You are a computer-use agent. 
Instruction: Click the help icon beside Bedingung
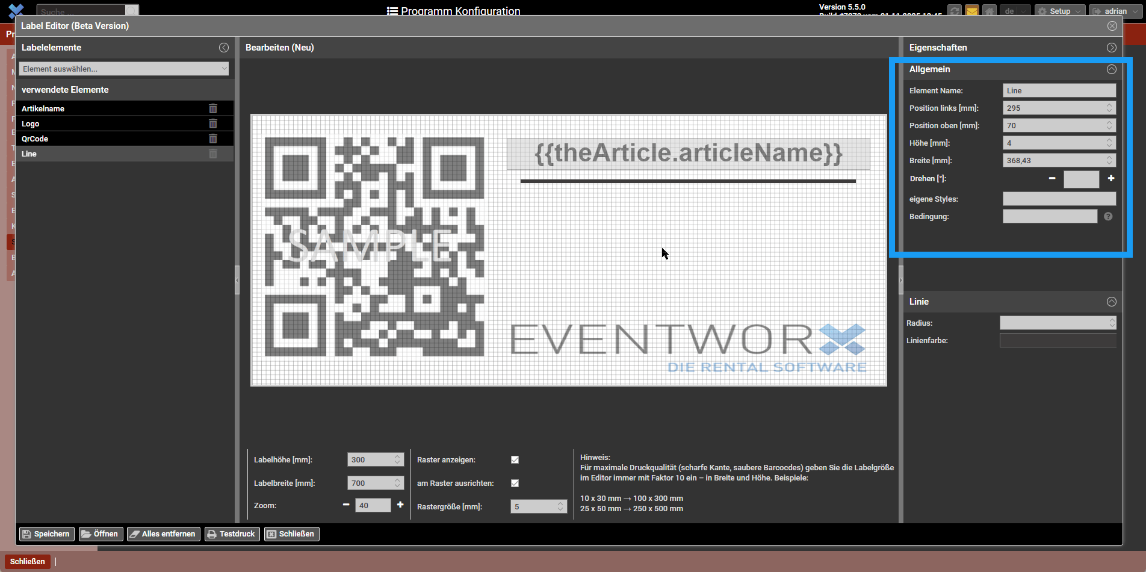click(x=1108, y=217)
